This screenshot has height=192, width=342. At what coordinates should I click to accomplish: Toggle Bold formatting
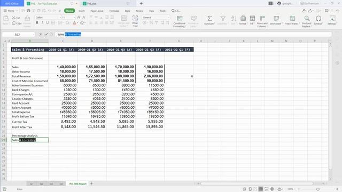(37, 23)
